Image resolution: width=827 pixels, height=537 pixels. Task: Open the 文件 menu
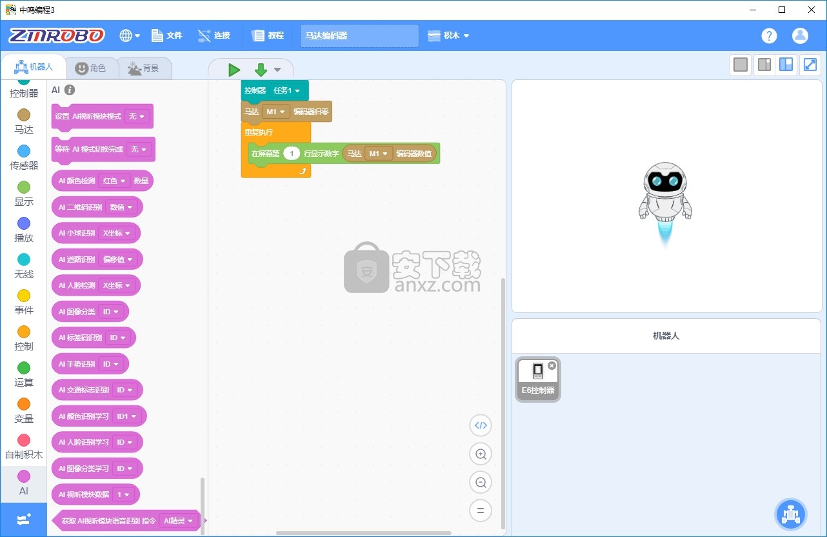(167, 35)
